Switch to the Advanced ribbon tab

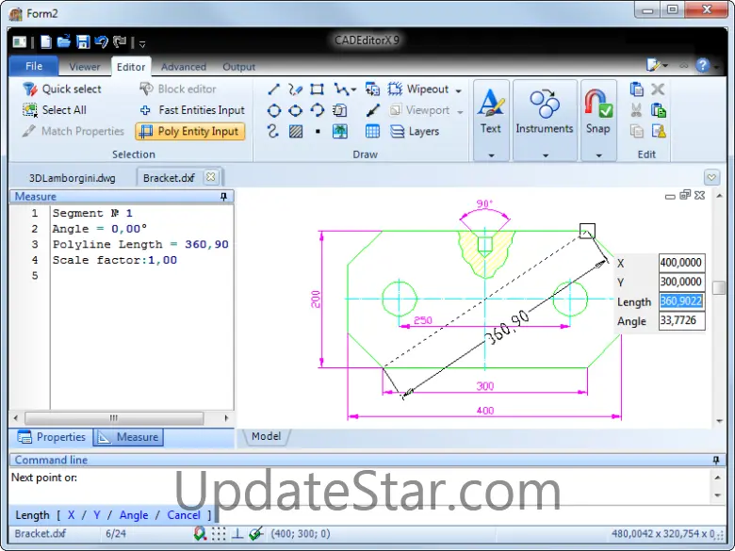[x=184, y=67]
